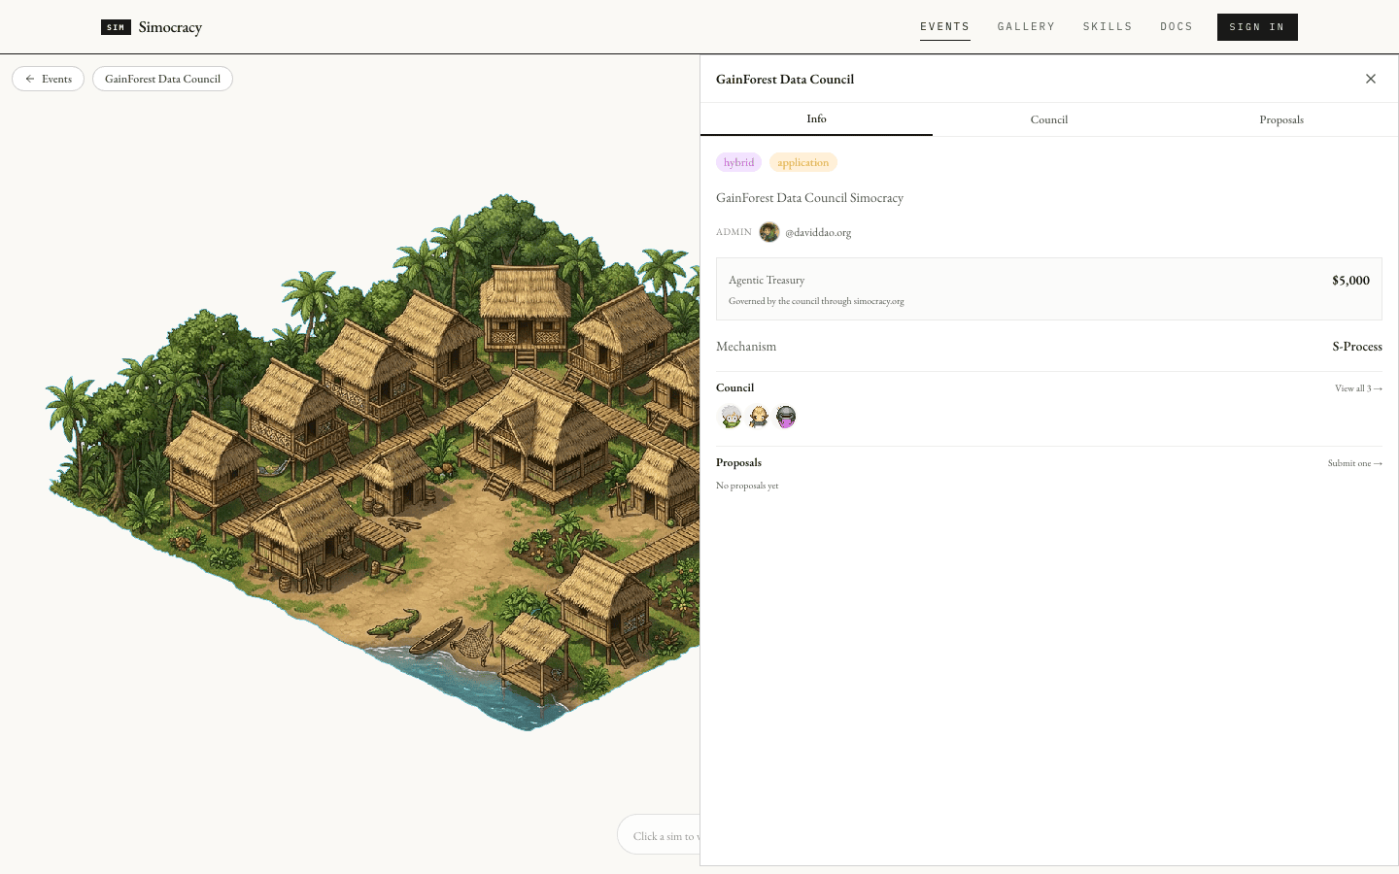This screenshot has width=1399, height=874.
Task: Click the hybrid tag
Action: [738, 162]
